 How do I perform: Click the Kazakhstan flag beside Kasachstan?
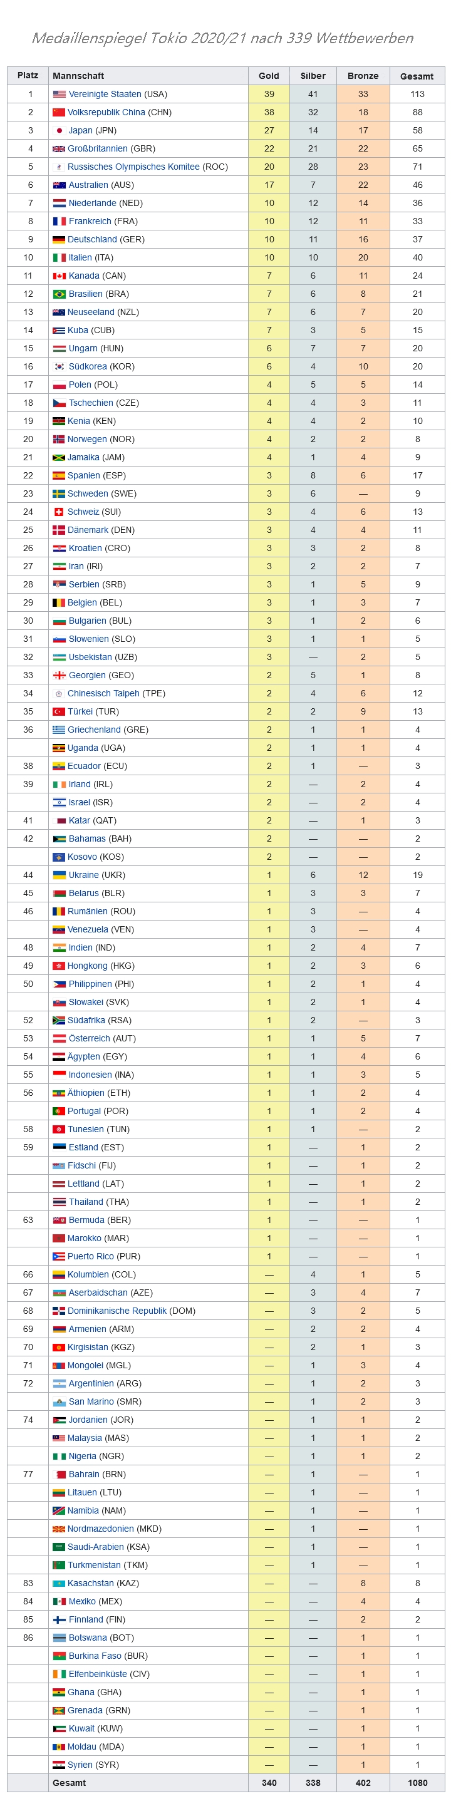[x=59, y=1583]
